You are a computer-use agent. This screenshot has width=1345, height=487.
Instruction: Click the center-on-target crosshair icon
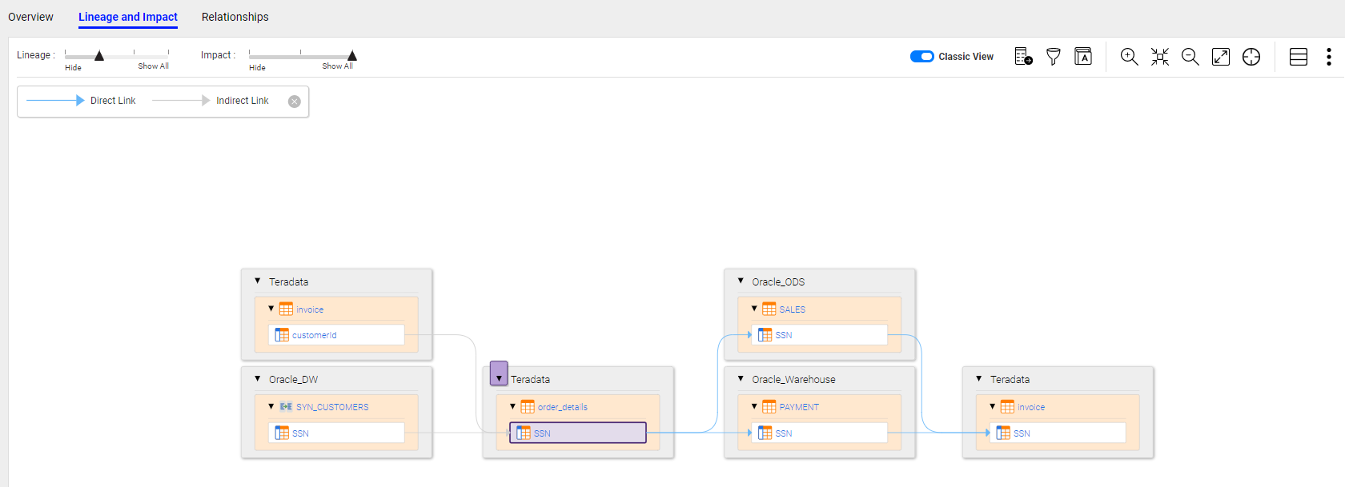coord(1251,56)
